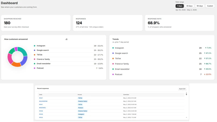Open the order submitted at 9:01 AM

pyautogui.click(x=43, y=101)
